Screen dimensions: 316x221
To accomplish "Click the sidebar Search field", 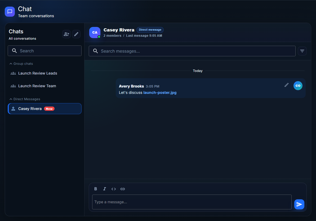I will click(44, 51).
